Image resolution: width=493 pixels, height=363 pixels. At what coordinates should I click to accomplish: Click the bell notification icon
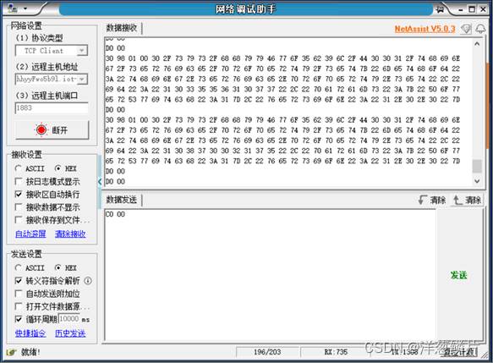pos(480,29)
